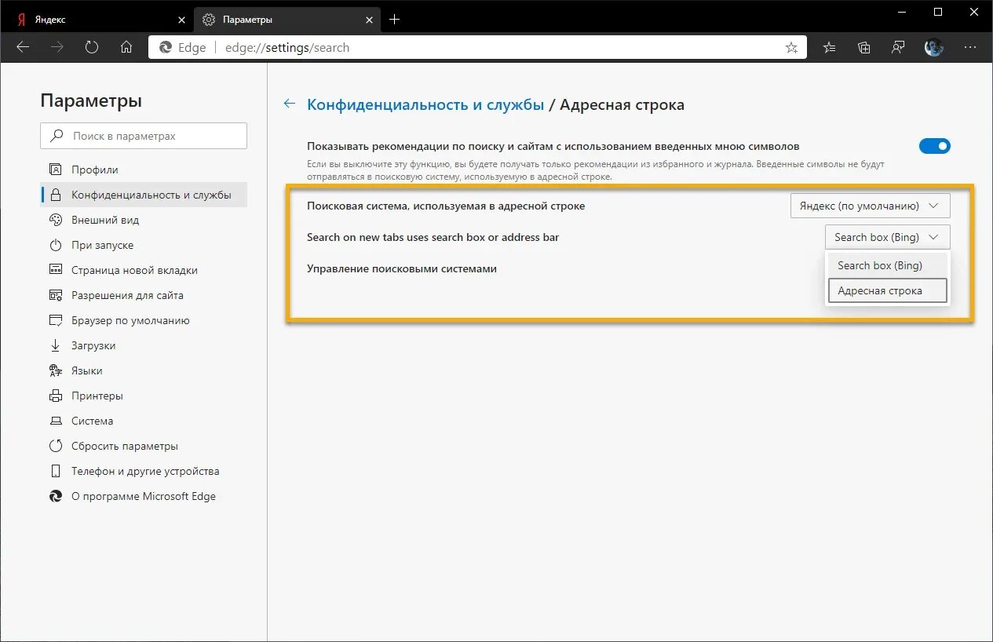Open the browser menu with the three dots
The image size is (993, 642).
coord(970,48)
